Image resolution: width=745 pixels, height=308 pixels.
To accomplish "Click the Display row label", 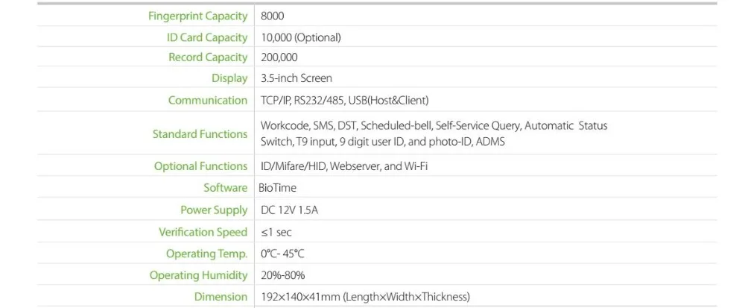I will tap(229, 78).
